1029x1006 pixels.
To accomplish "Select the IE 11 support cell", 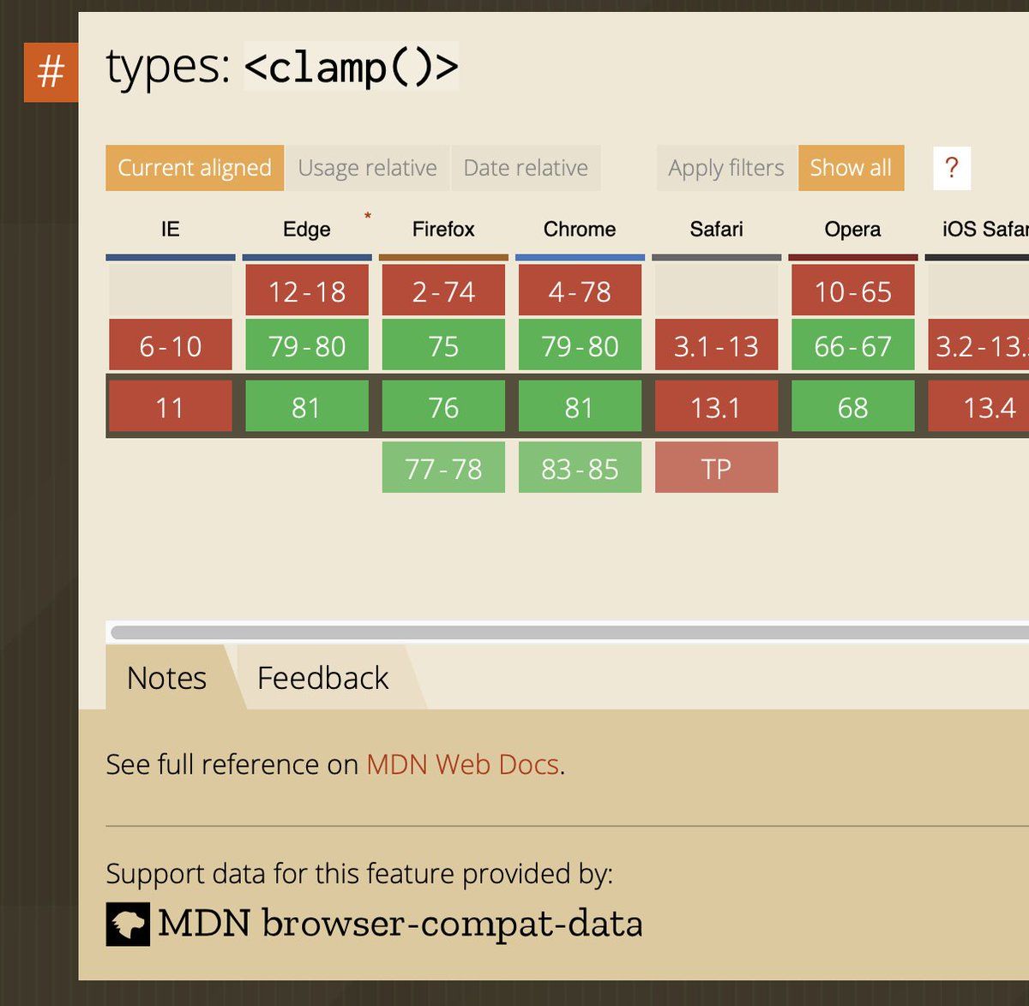I will tap(170, 407).
